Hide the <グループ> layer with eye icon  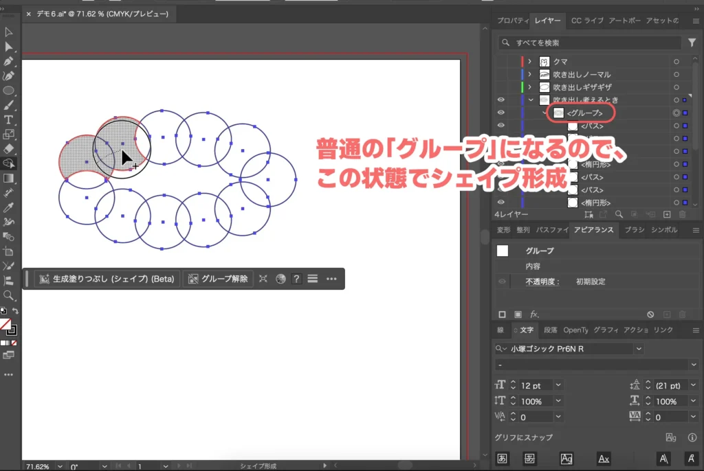point(501,113)
